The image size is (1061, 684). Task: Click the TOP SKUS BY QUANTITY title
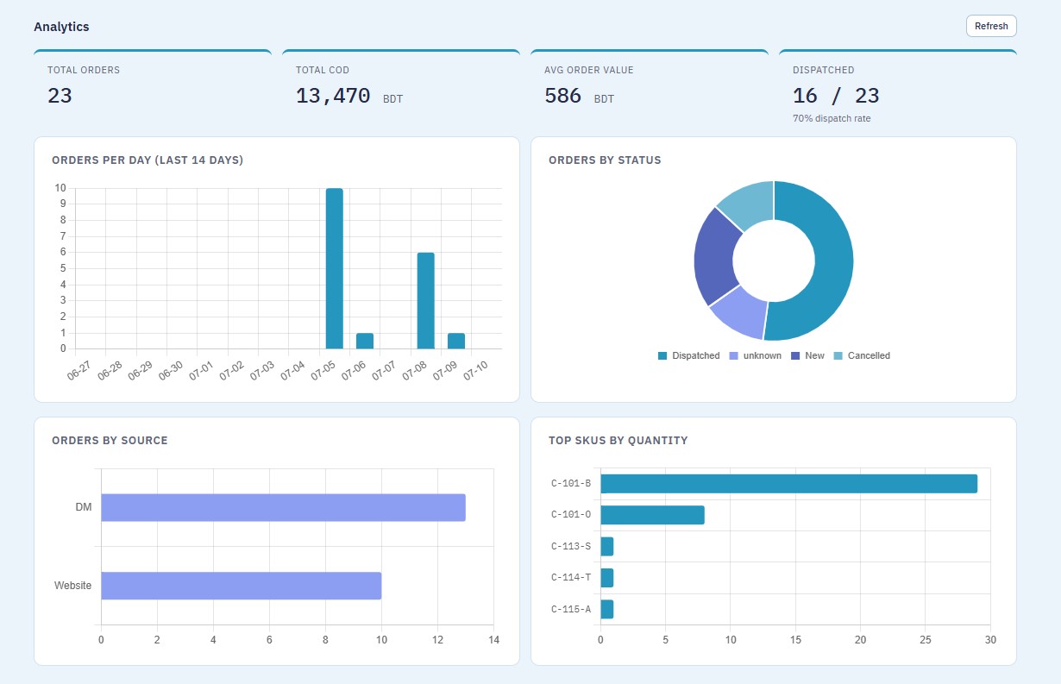coord(618,441)
